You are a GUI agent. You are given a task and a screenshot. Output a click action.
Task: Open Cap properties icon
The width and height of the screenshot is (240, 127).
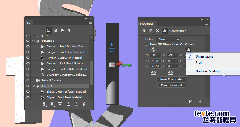(158, 31)
